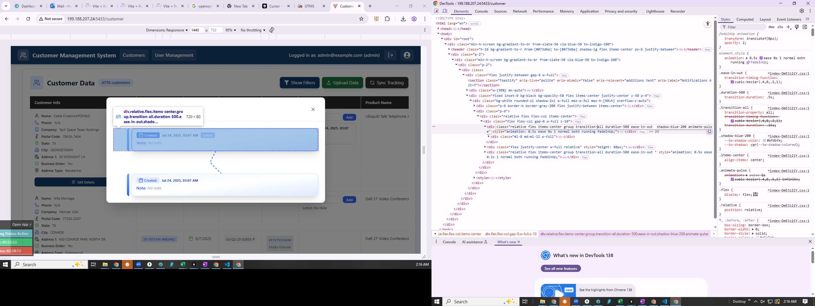Activate the DevTools inspect element picker

(436, 11)
